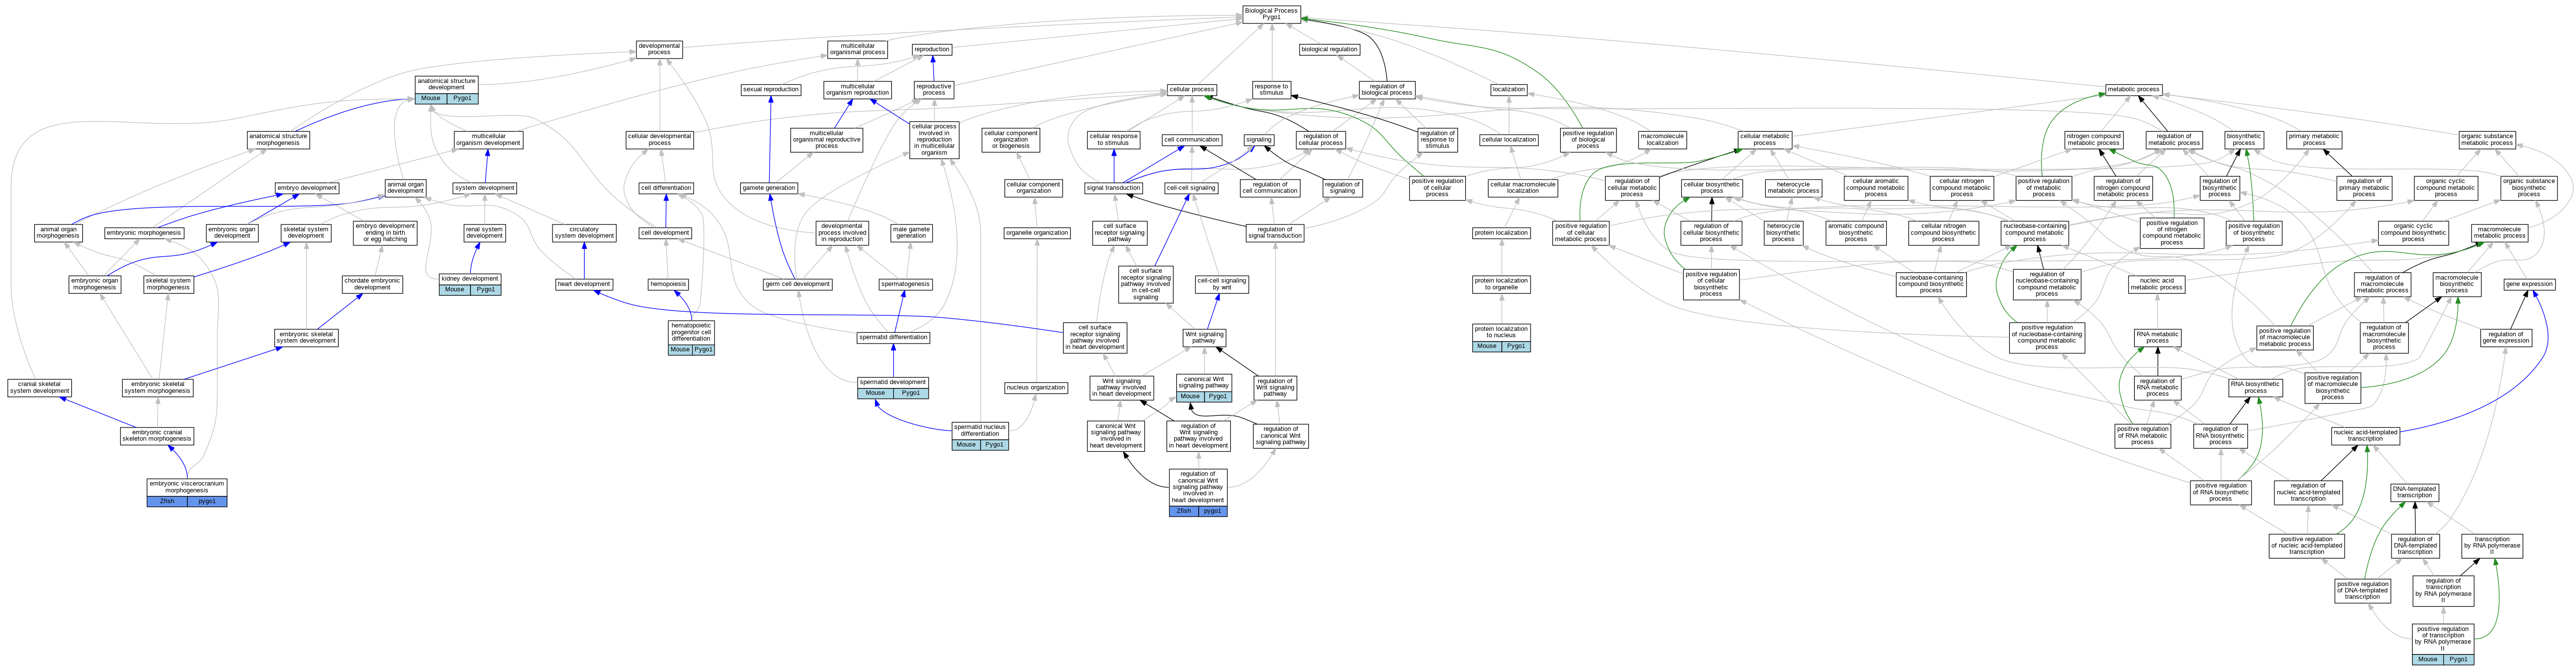Select the 'macromolecule localization' node
The height and width of the screenshot is (670, 2576).
1662,140
